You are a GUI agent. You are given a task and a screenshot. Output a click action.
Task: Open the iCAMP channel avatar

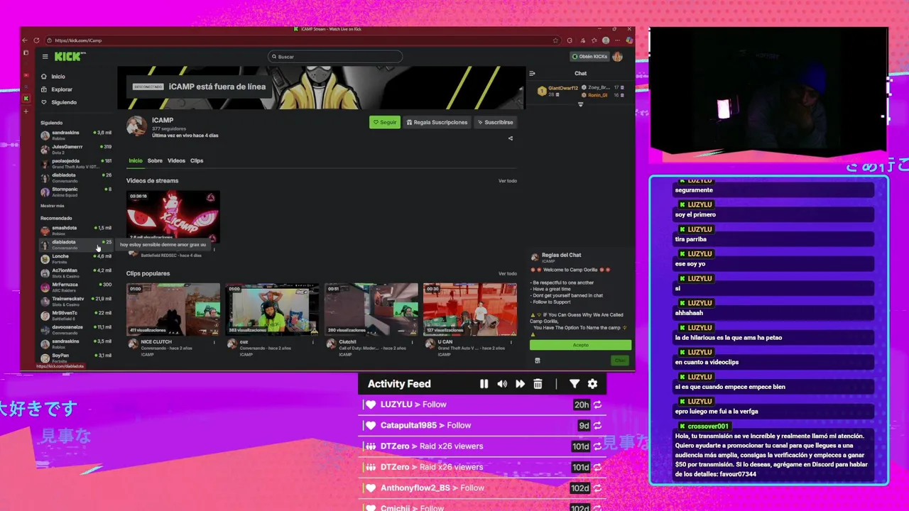[x=136, y=126]
